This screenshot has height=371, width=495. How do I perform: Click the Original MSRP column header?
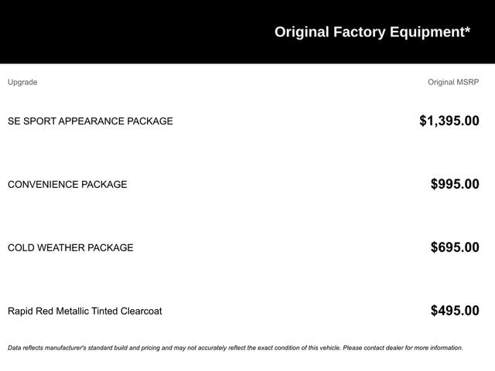point(453,82)
